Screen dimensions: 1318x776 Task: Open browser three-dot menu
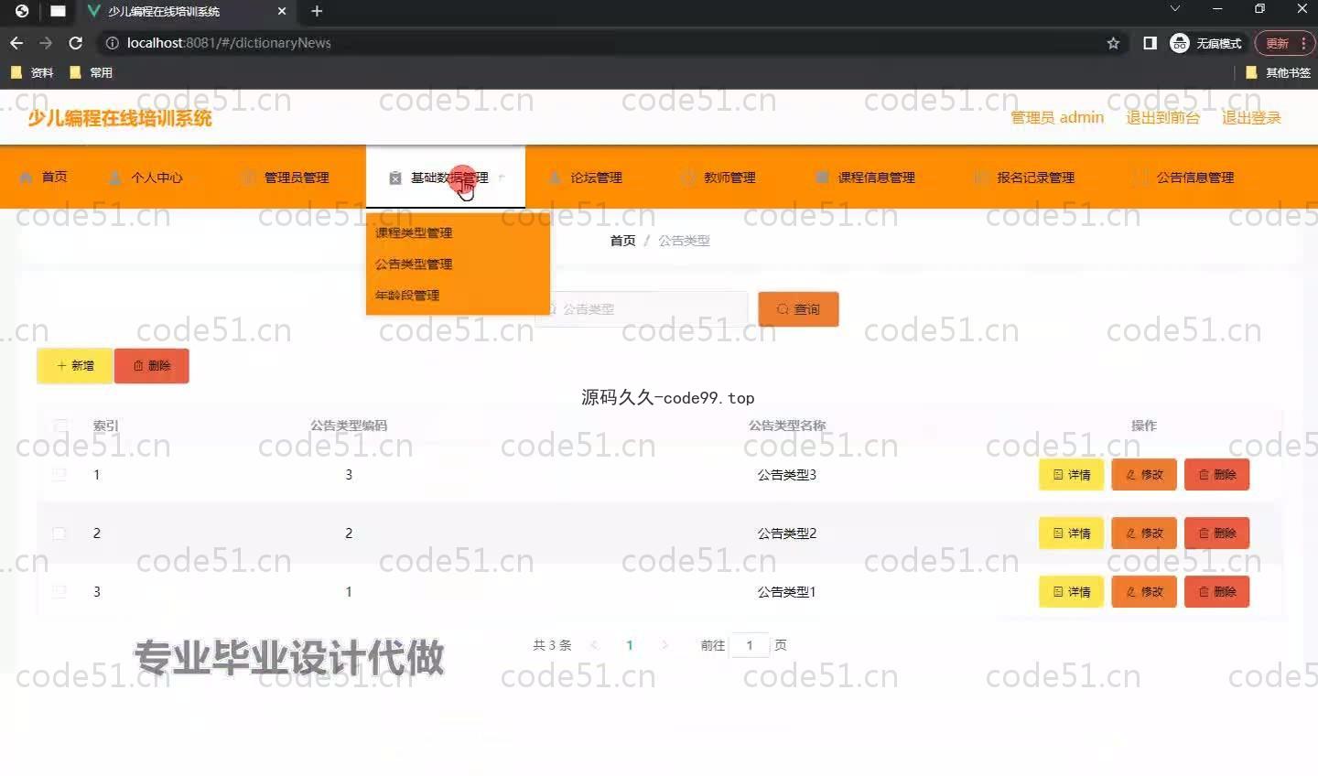(1304, 43)
